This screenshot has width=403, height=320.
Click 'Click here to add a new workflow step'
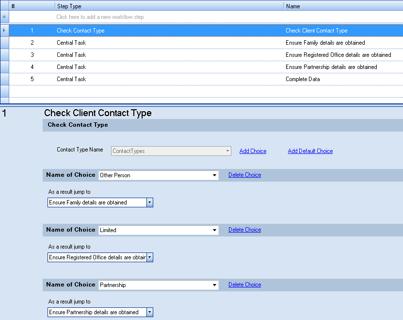pyautogui.click(x=100, y=17)
